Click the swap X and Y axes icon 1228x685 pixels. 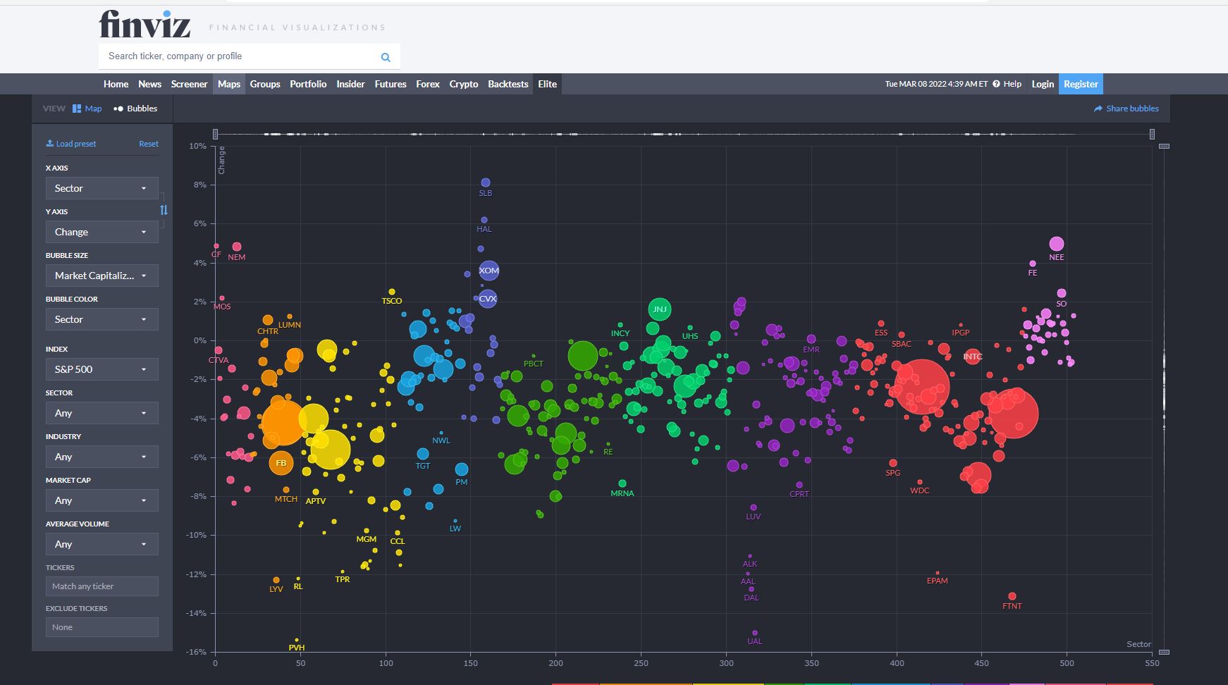164,210
